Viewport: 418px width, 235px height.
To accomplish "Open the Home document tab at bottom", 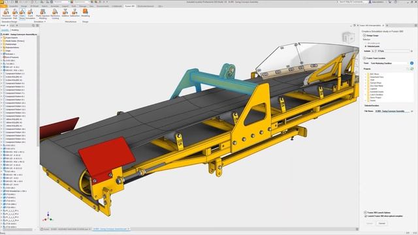I will [x=45, y=229].
